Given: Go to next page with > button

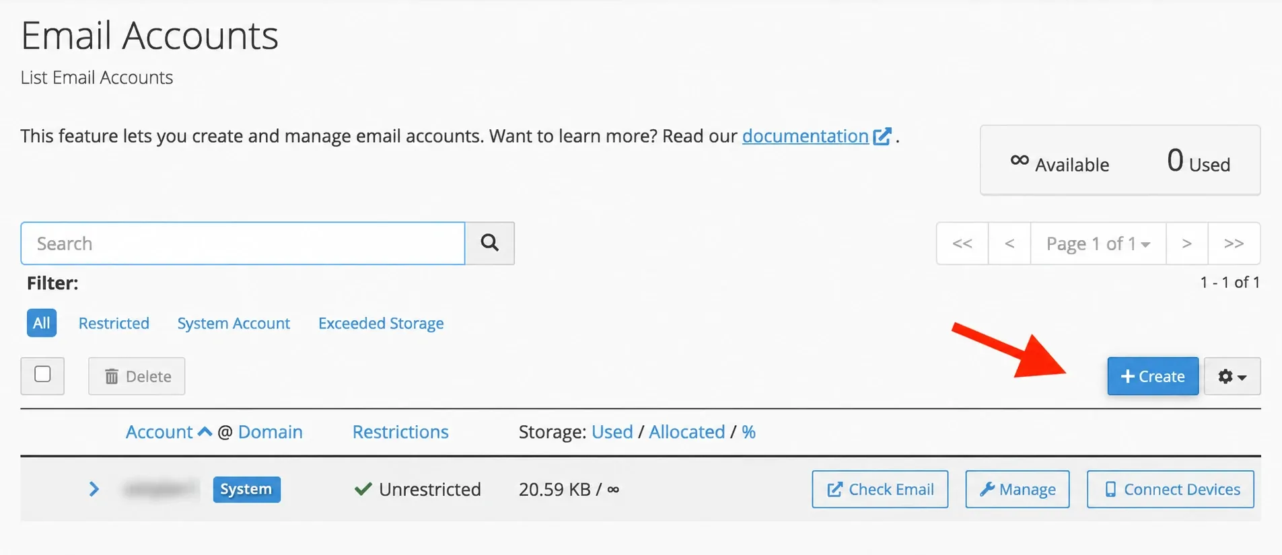Looking at the screenshot, I should coord(1187,244).
